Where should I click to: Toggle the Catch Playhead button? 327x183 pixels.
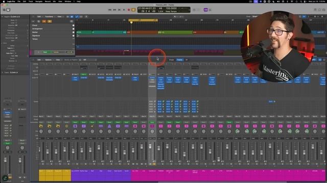[x=86, y=17]
